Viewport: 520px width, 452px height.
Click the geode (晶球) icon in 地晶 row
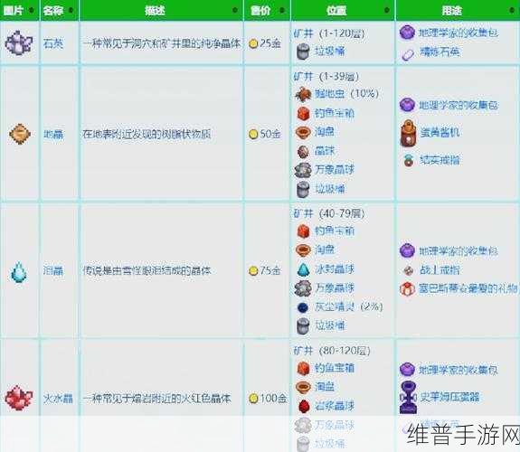(x=303, y=151)
